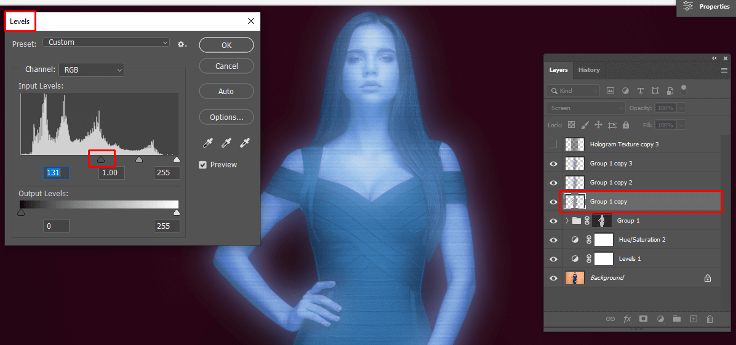Click the input levels black point slider

(101, 160)
